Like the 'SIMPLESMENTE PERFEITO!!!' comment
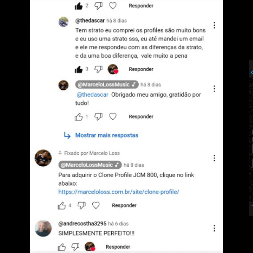This screenshot has height=253, width=253. (62, 247)
